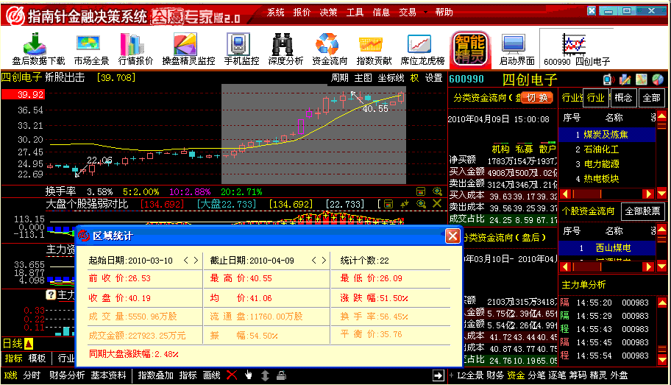Click star-arrow icon on 大盘个股强弱对比 row

[x=405, y=204]
